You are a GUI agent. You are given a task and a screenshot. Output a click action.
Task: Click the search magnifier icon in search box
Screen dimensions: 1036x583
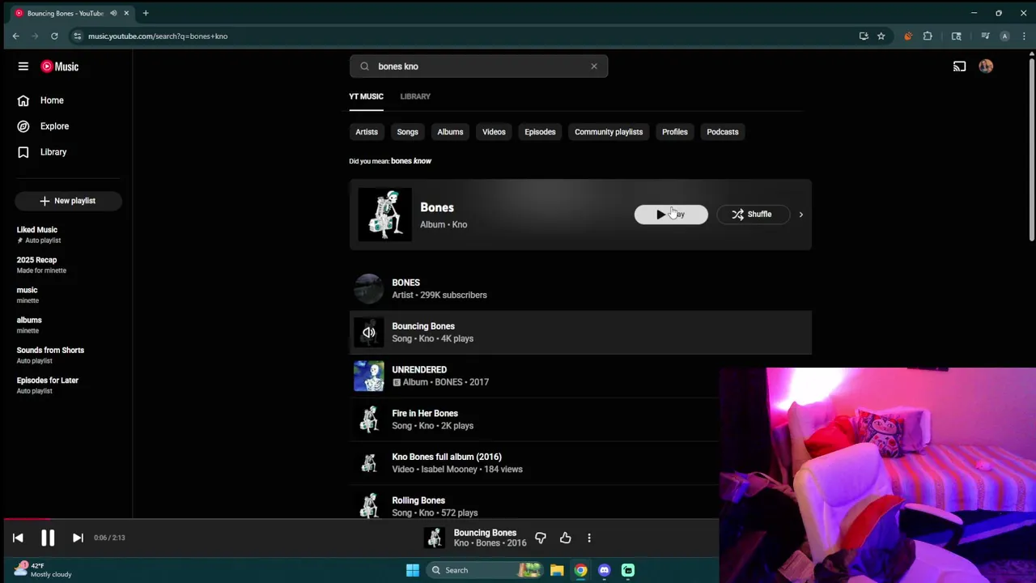pos(364,66)
